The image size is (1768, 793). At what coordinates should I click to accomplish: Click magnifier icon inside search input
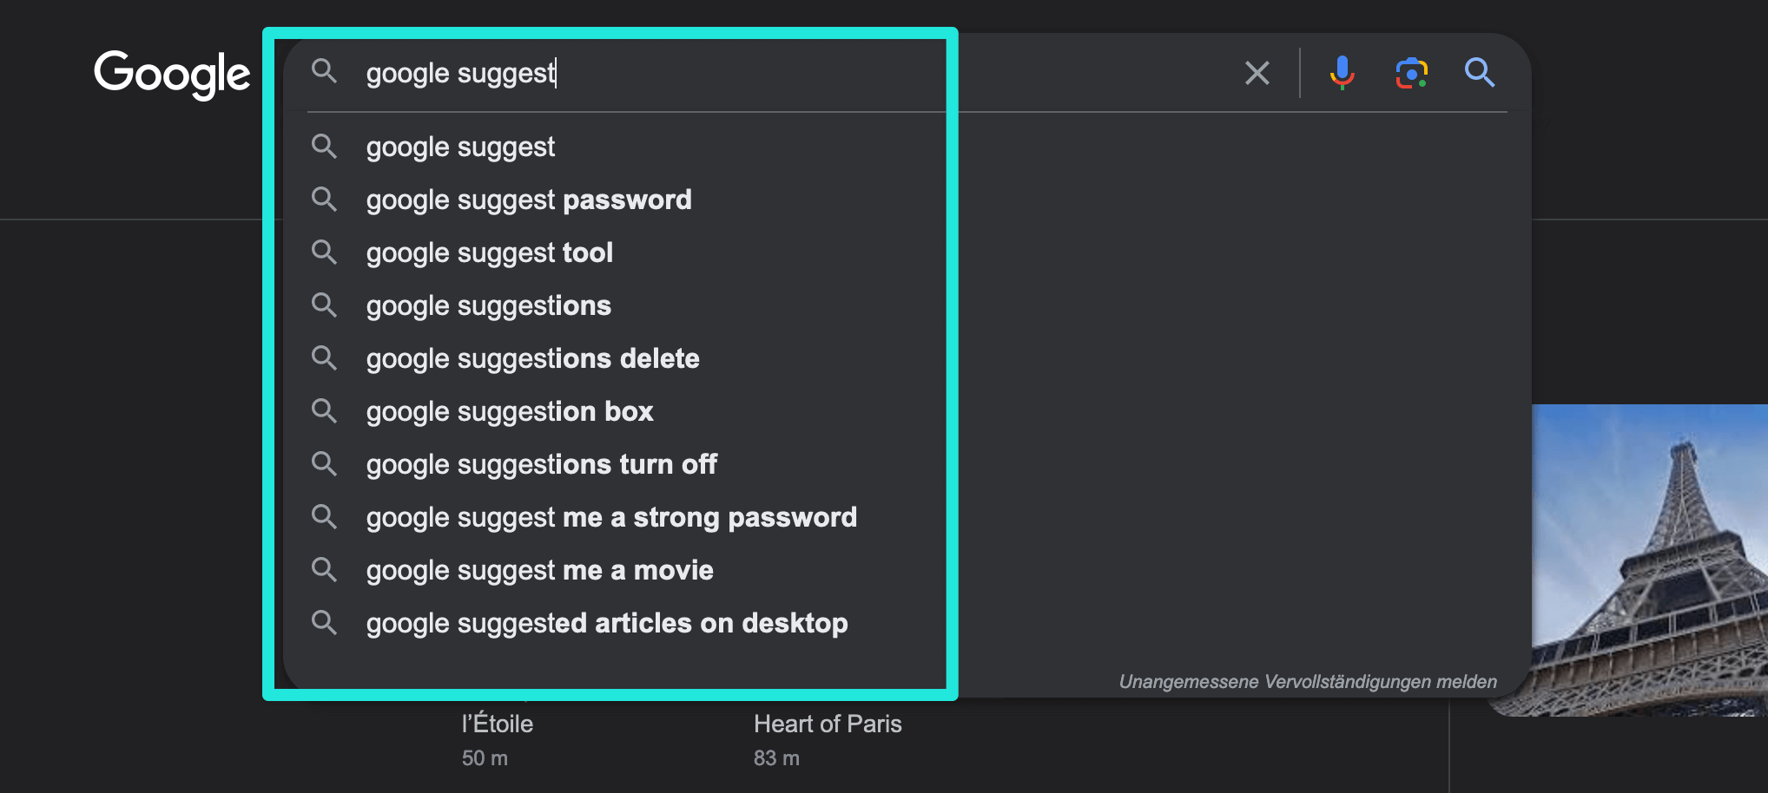pyautogui.click(x=324, y=71)
